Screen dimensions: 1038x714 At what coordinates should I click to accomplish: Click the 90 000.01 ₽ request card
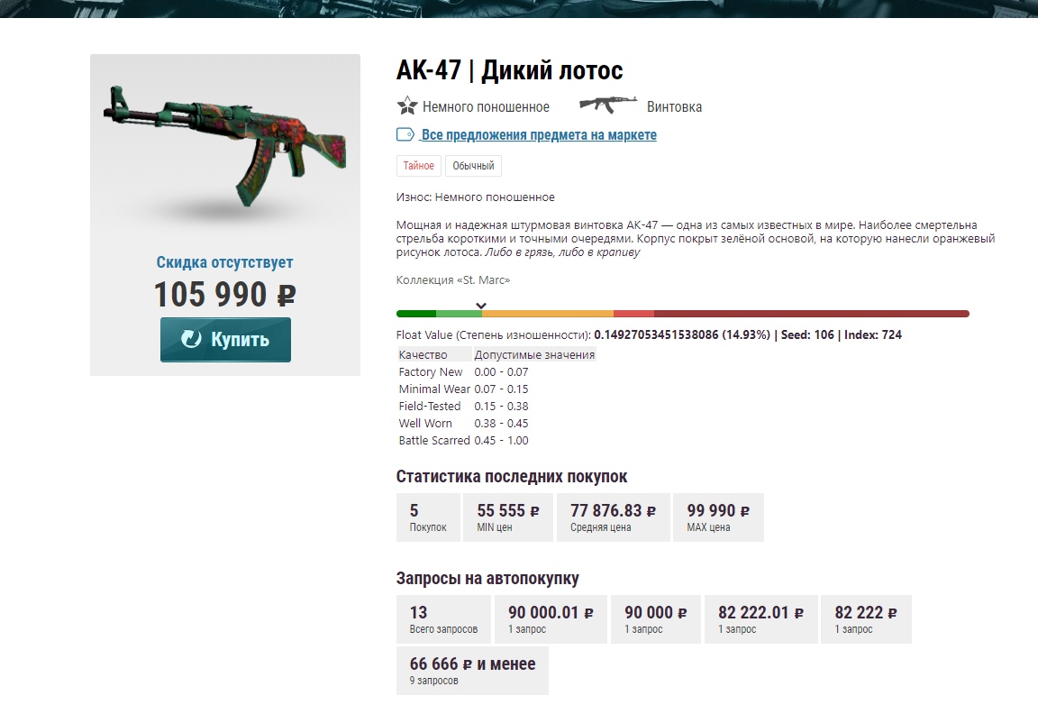551,619
